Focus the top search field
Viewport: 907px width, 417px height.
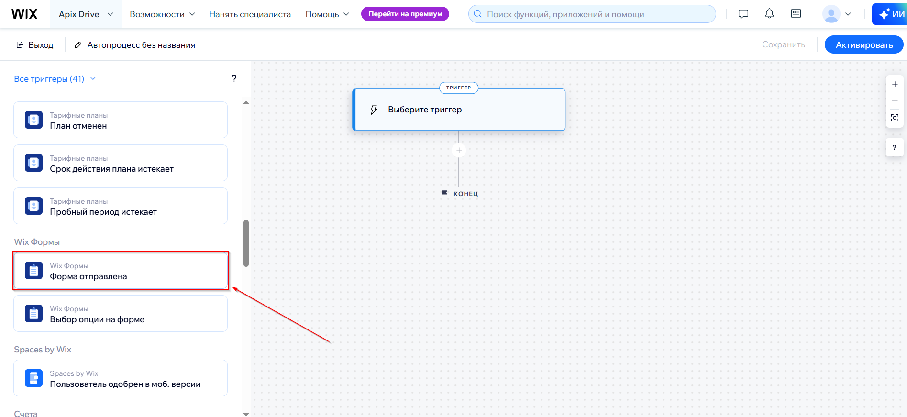592,14
